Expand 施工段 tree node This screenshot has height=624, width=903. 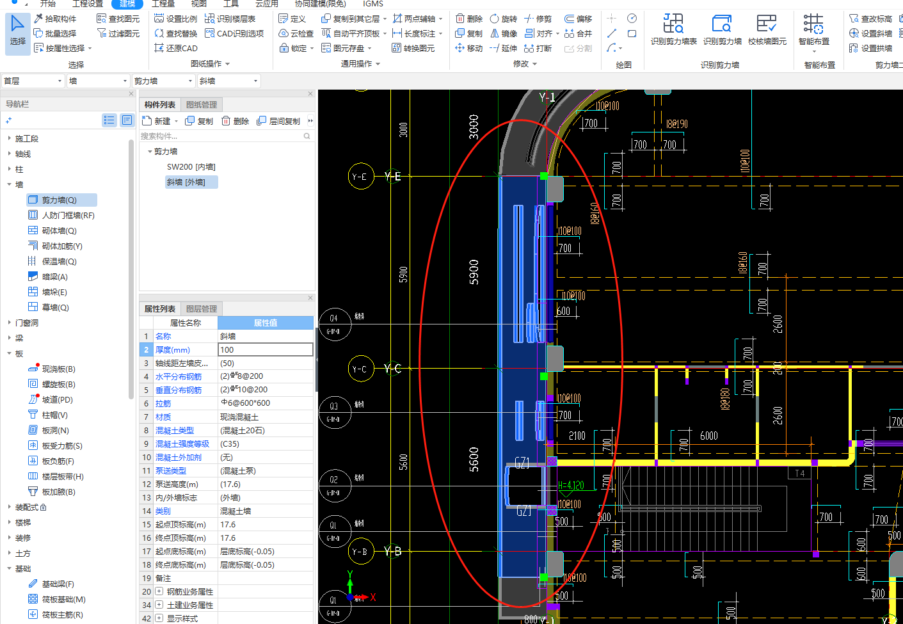coord(10,138)
